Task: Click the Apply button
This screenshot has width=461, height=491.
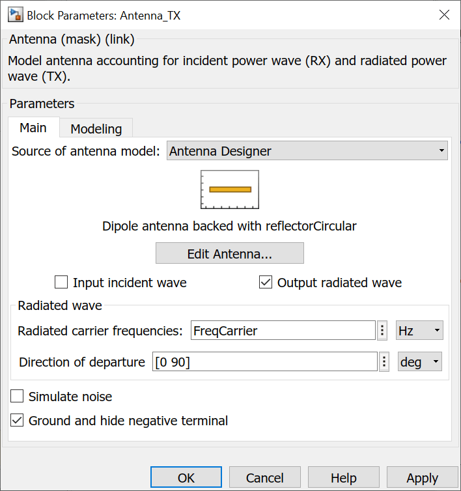Action: point(422,478)
